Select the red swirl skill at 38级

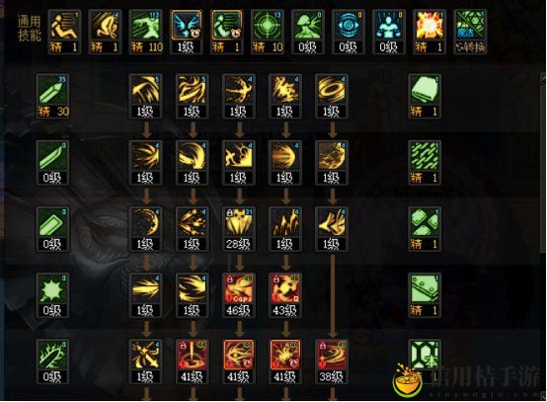pyautogui.click(x=332, y=362)
